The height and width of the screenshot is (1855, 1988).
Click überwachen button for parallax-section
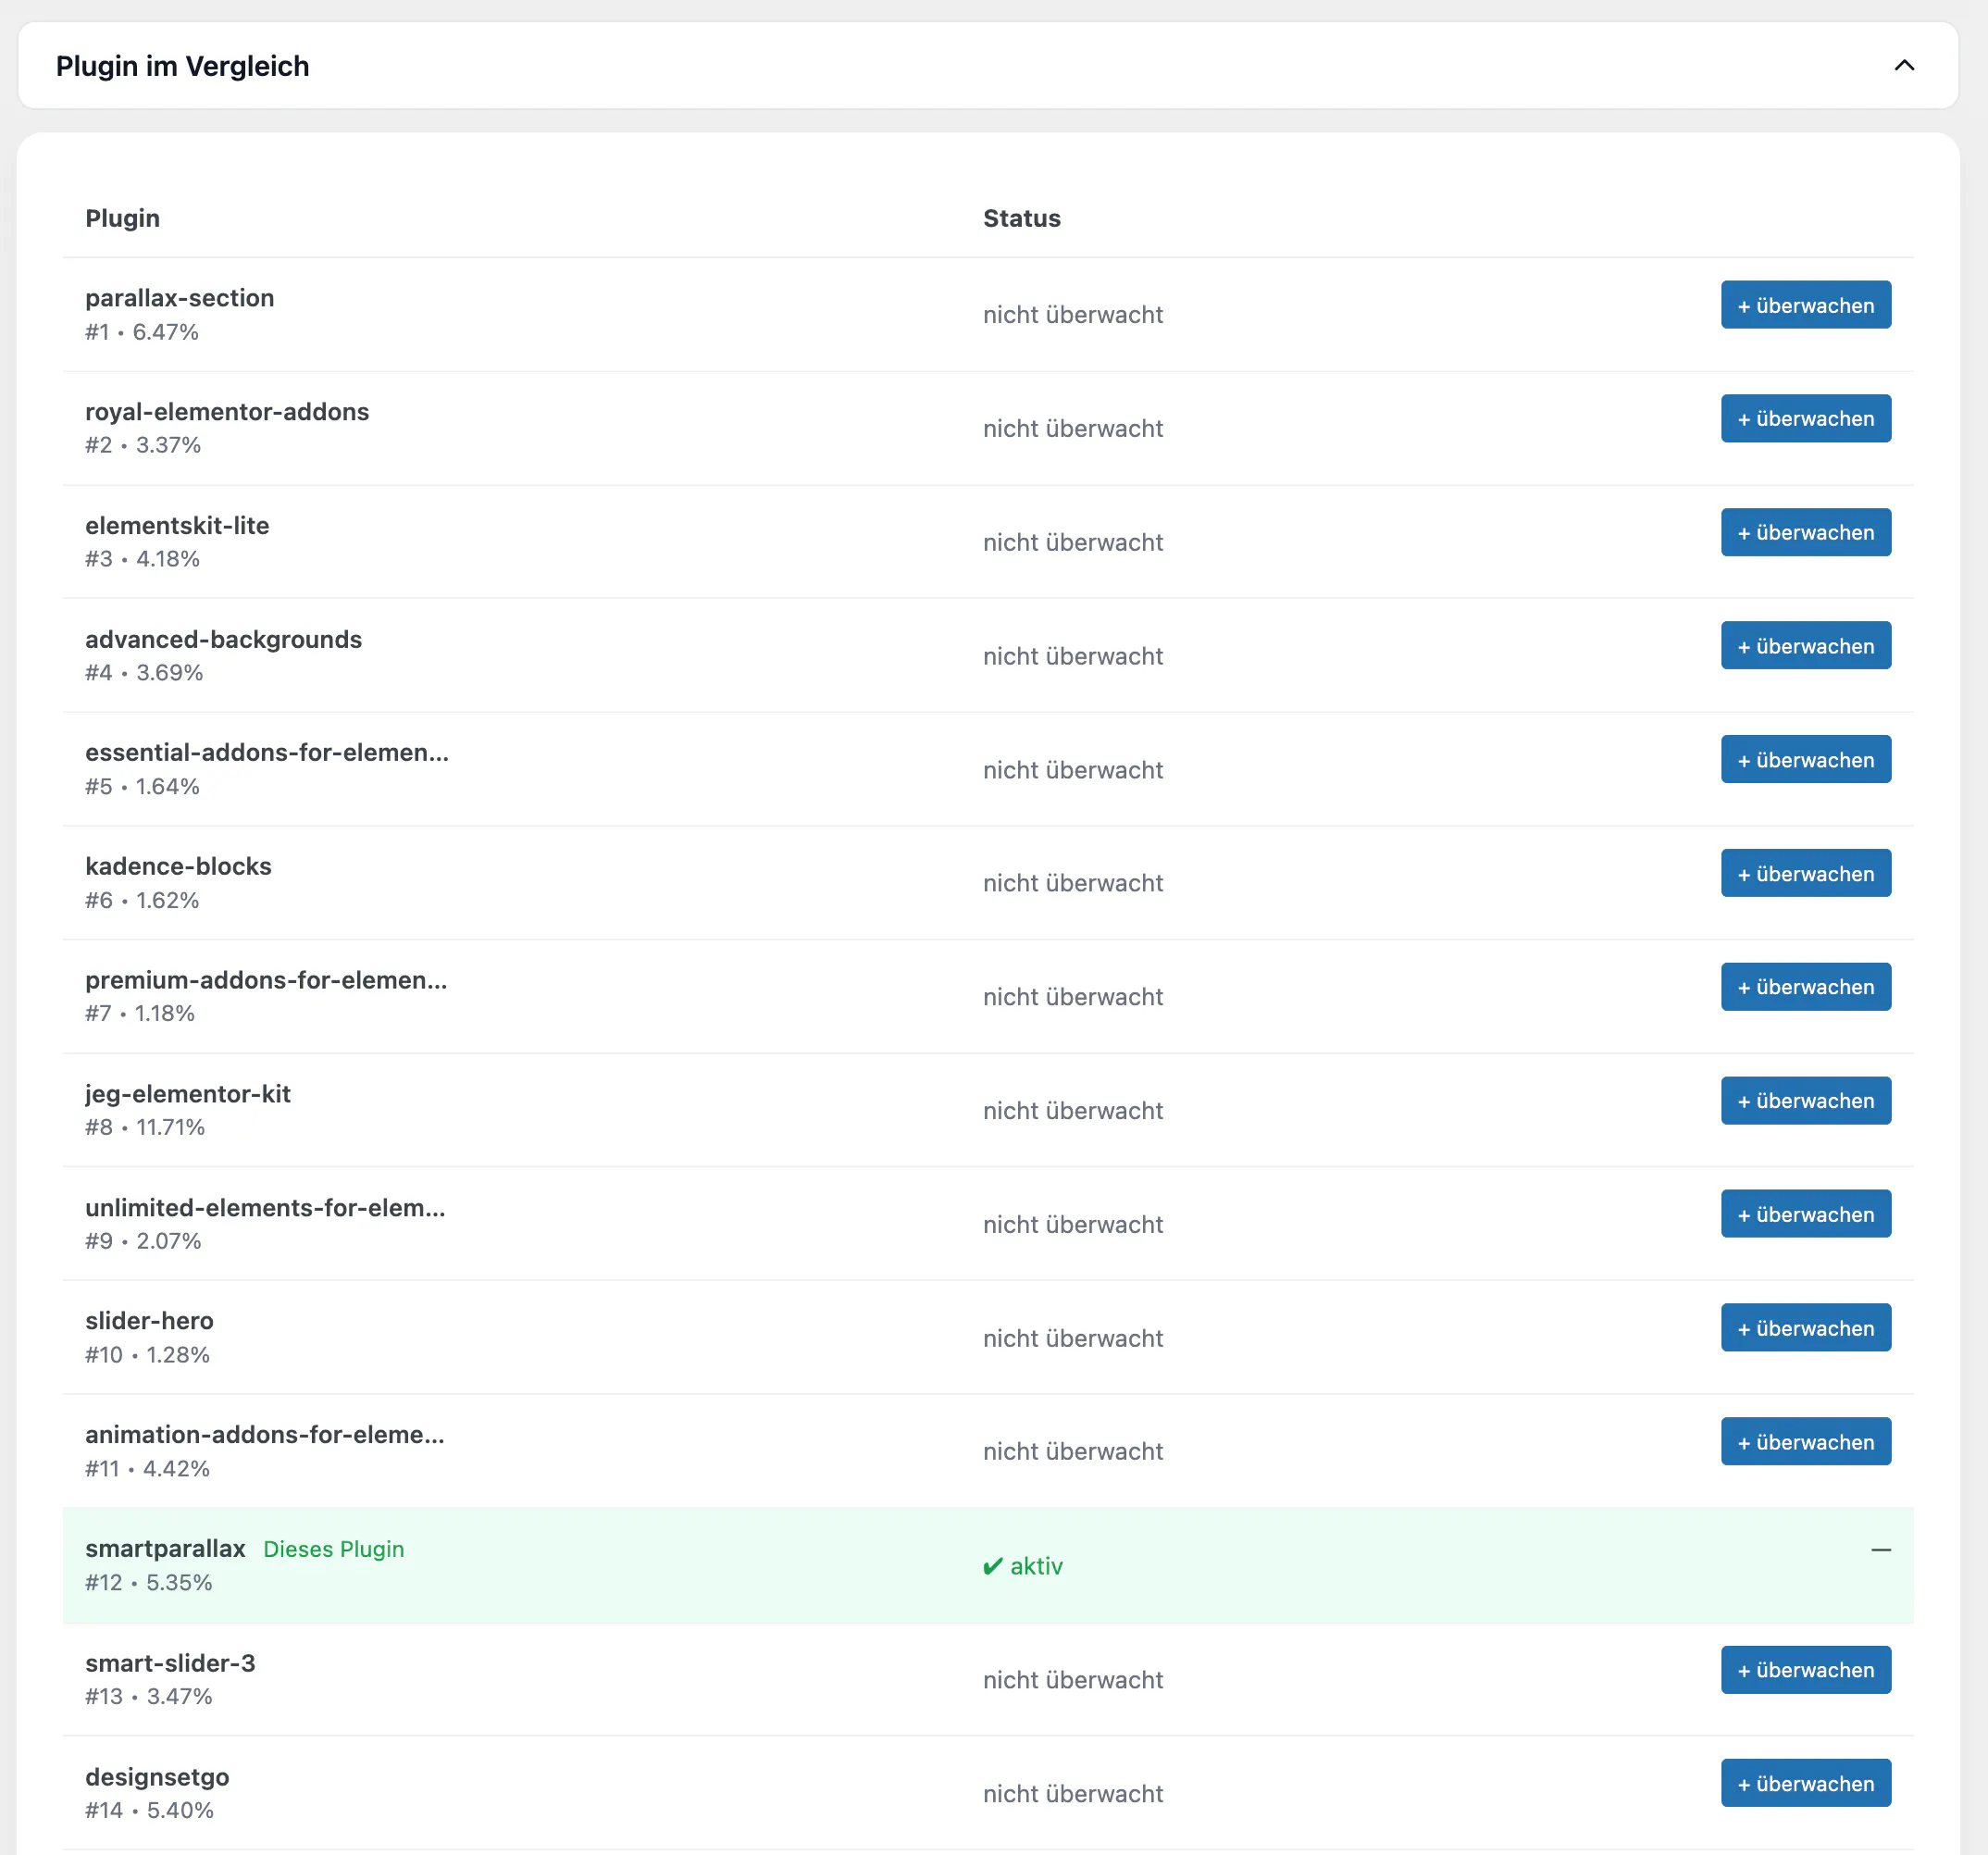click(1805, 305)
